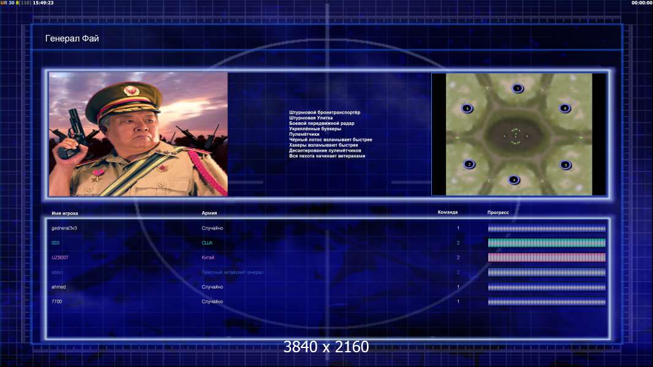Click 'Боевой передвижной радар' bonus line
This screenshot has height=367, width=653.
[322, 123]
